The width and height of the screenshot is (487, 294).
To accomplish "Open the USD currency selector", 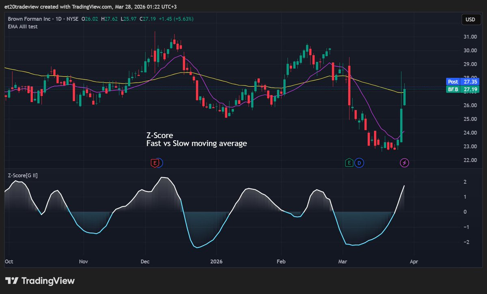I will pos(470,19).
